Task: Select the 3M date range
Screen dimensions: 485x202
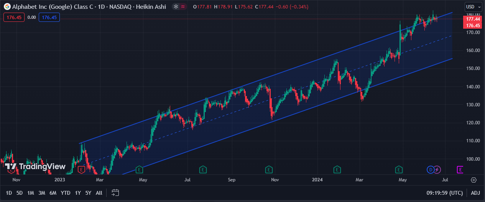Action: coord(42,193)
